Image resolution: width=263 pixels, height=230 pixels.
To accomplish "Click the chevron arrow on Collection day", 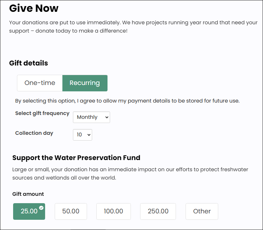I will coord(89,135).
